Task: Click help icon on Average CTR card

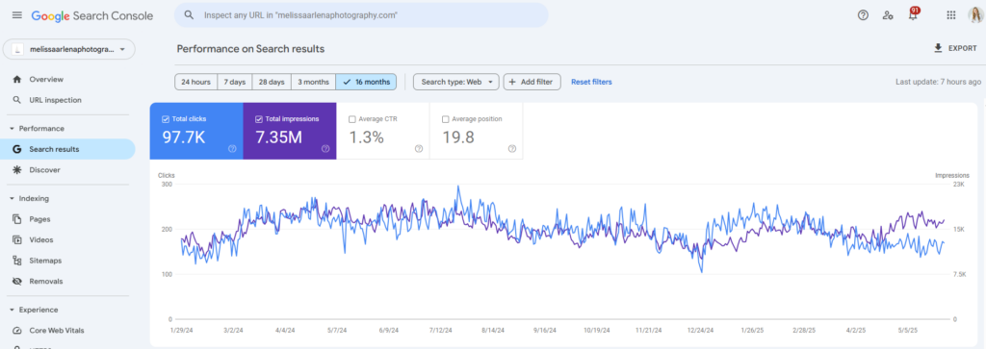Action: coord(419,149)
